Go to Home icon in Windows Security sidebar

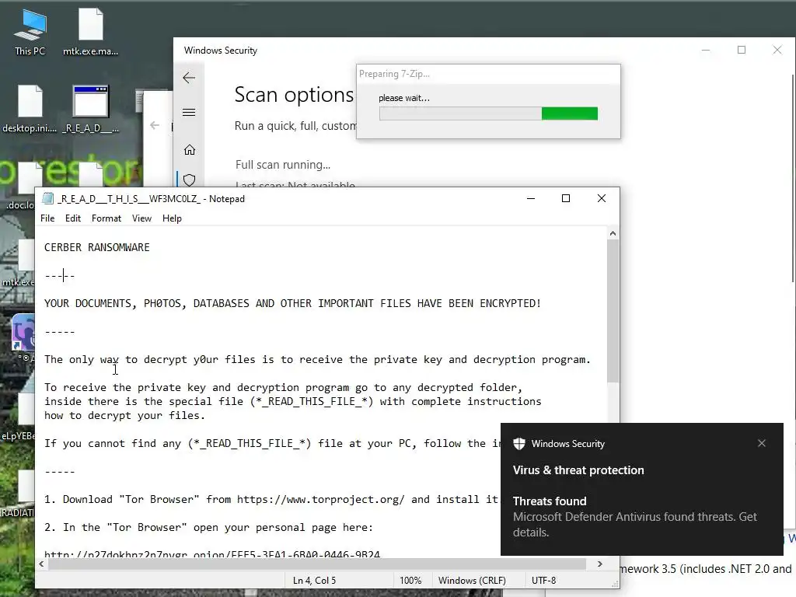(x=190, y=150)
